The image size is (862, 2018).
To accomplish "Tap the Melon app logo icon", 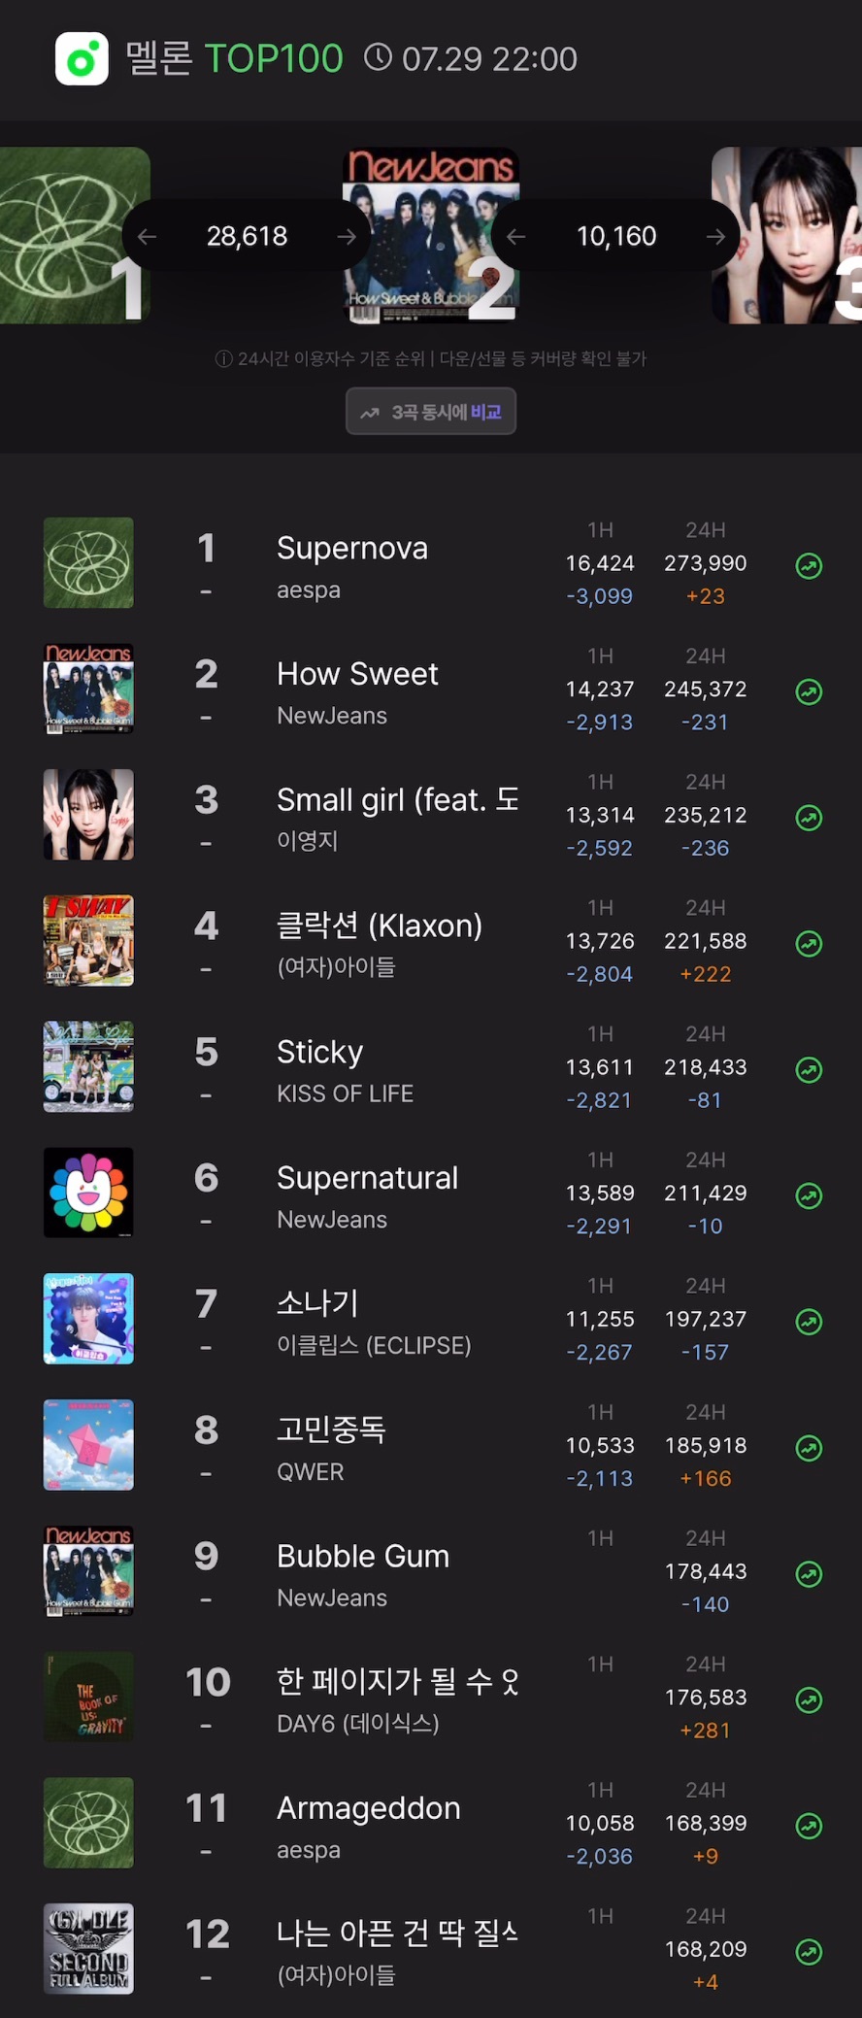I will (x=82, y=58).
